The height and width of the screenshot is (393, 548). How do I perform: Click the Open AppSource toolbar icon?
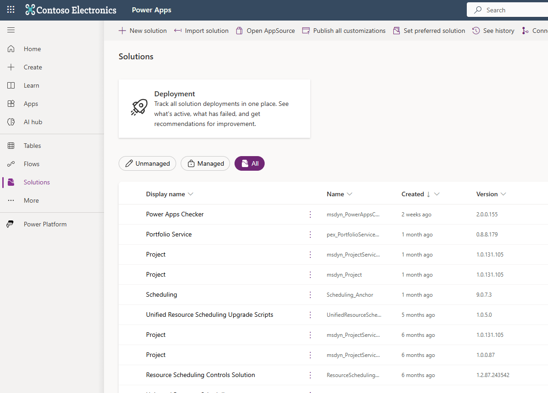click(265, 31)
